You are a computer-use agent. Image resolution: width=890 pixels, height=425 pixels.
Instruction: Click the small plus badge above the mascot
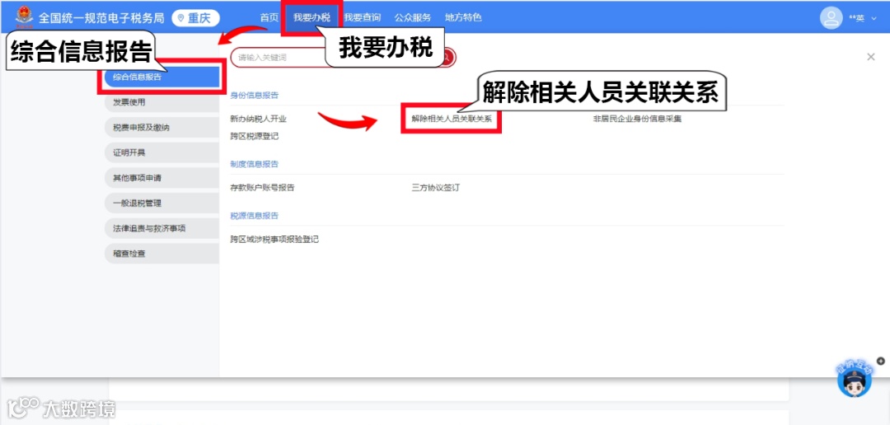point(880,361)
